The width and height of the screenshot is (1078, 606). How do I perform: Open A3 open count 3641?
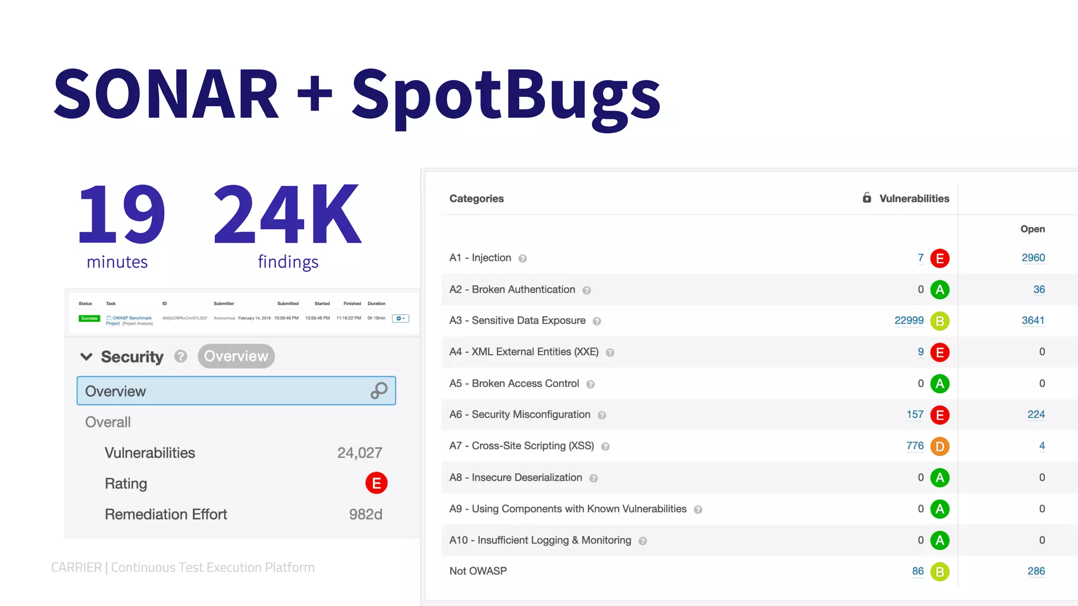[x=1033, y=320]
